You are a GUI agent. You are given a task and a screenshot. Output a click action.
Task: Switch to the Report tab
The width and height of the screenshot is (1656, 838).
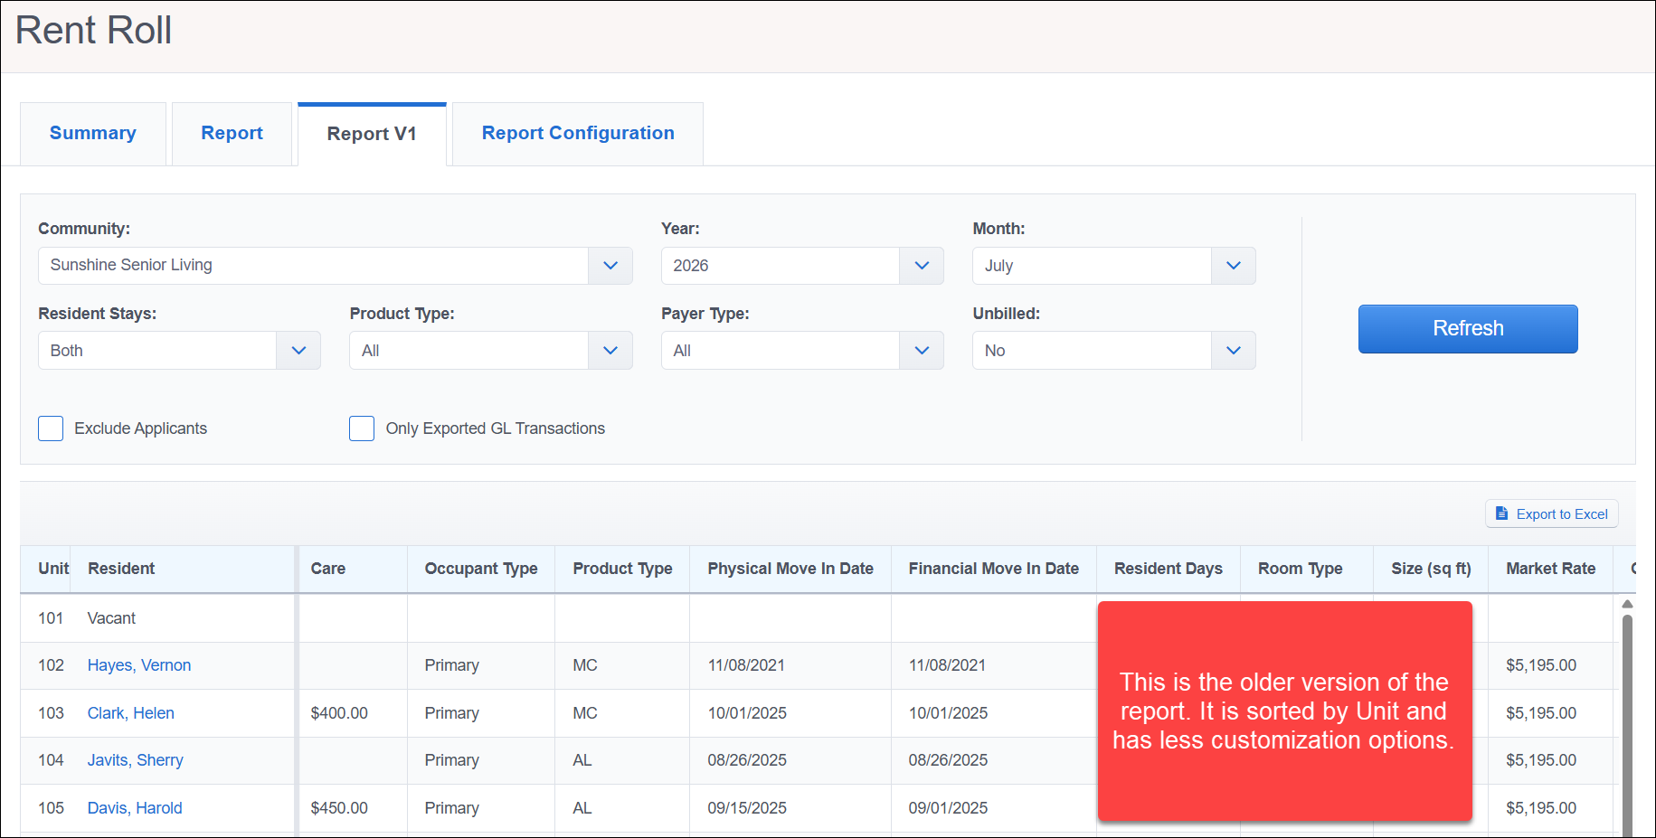232,134
